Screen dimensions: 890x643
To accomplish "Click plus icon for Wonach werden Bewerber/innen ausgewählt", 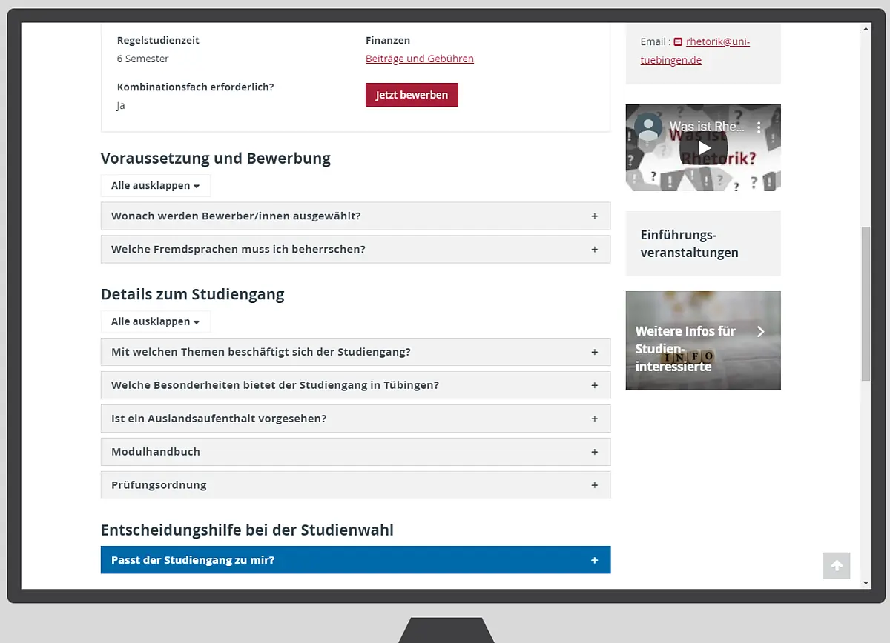I will click(594, 216).
